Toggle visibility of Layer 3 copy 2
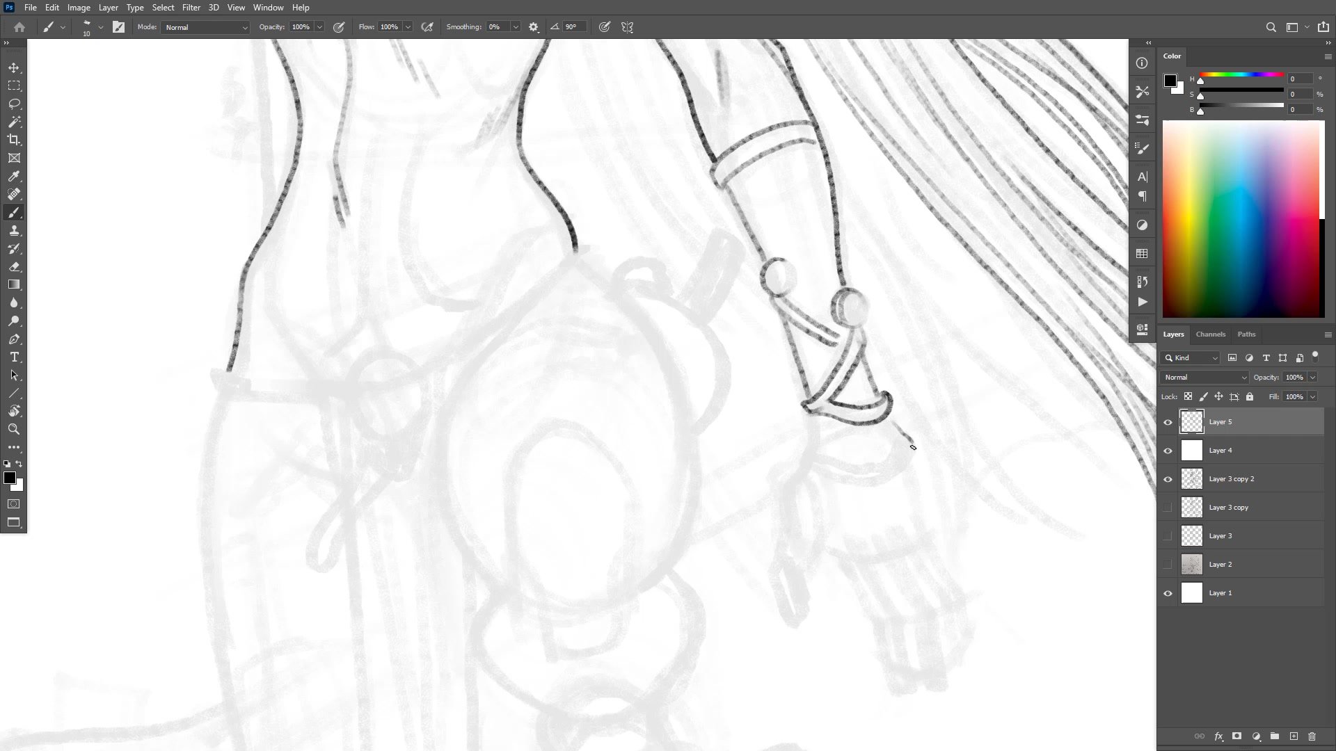This screenshot has width=1336, height=751. point(1168,479)
